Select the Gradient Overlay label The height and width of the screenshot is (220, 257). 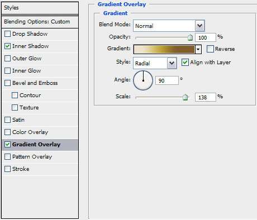tap(36, 145)
